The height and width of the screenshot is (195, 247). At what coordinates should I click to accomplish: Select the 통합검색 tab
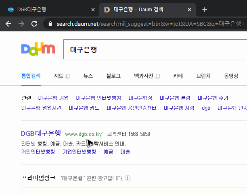(31, 76)
